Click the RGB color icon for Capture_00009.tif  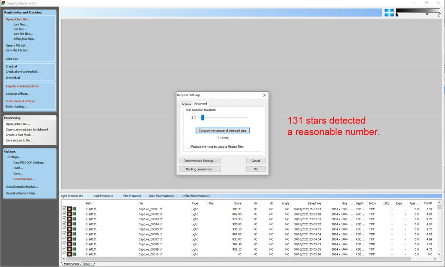(x=74, y=249)
